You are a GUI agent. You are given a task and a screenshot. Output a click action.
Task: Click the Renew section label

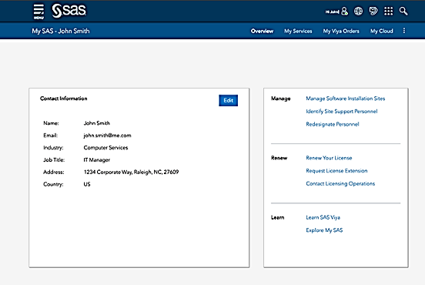(x=279, y=158)
